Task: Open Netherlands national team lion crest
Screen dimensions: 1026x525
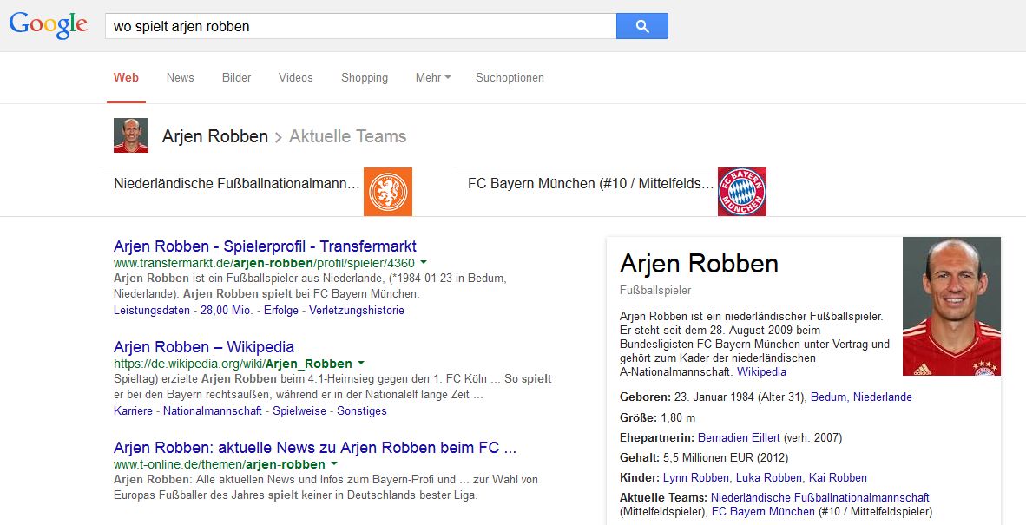Action: [388, 192]
